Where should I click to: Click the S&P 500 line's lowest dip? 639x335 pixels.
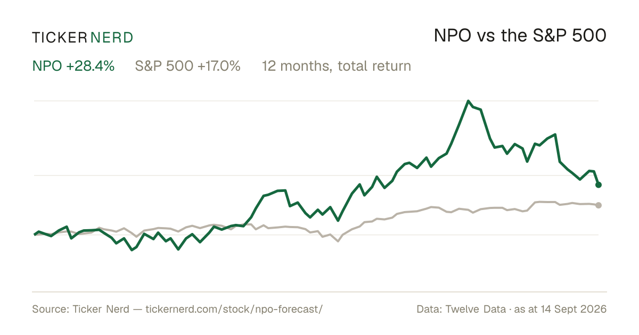click(338, 241)
